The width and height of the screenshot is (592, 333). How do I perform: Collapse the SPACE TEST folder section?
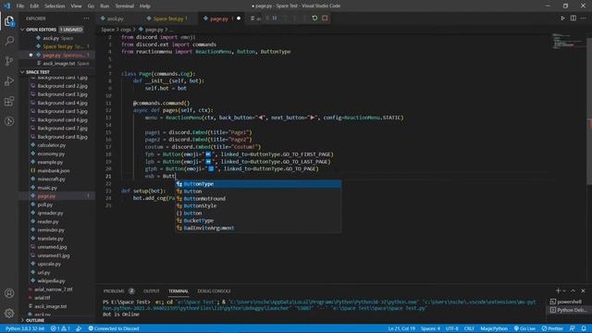(38, 72)
